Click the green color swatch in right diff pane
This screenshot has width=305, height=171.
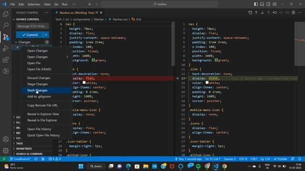(x=216, y=60)
